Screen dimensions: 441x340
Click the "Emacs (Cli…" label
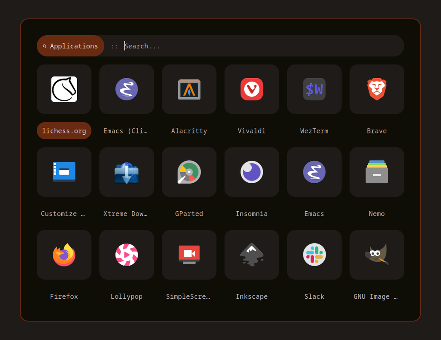tap(125, 131)
